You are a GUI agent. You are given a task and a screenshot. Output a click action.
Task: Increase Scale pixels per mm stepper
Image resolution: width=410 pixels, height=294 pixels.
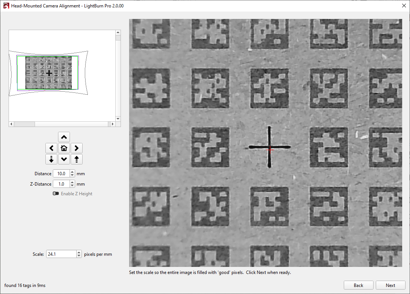[79, 252]
